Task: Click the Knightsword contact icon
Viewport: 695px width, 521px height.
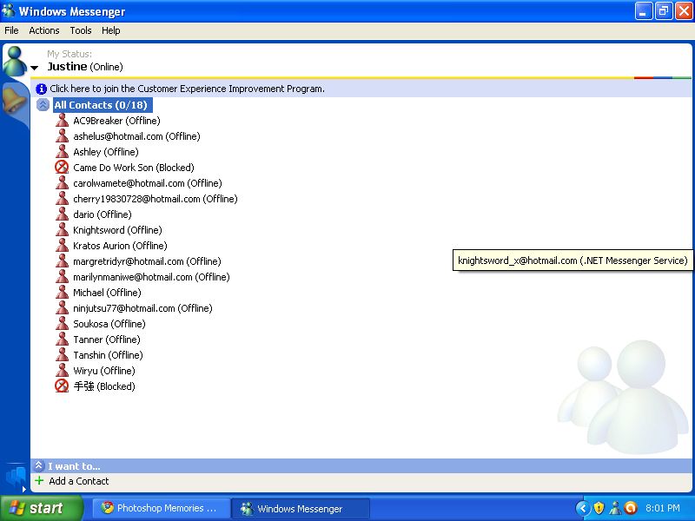Action: 62,230
